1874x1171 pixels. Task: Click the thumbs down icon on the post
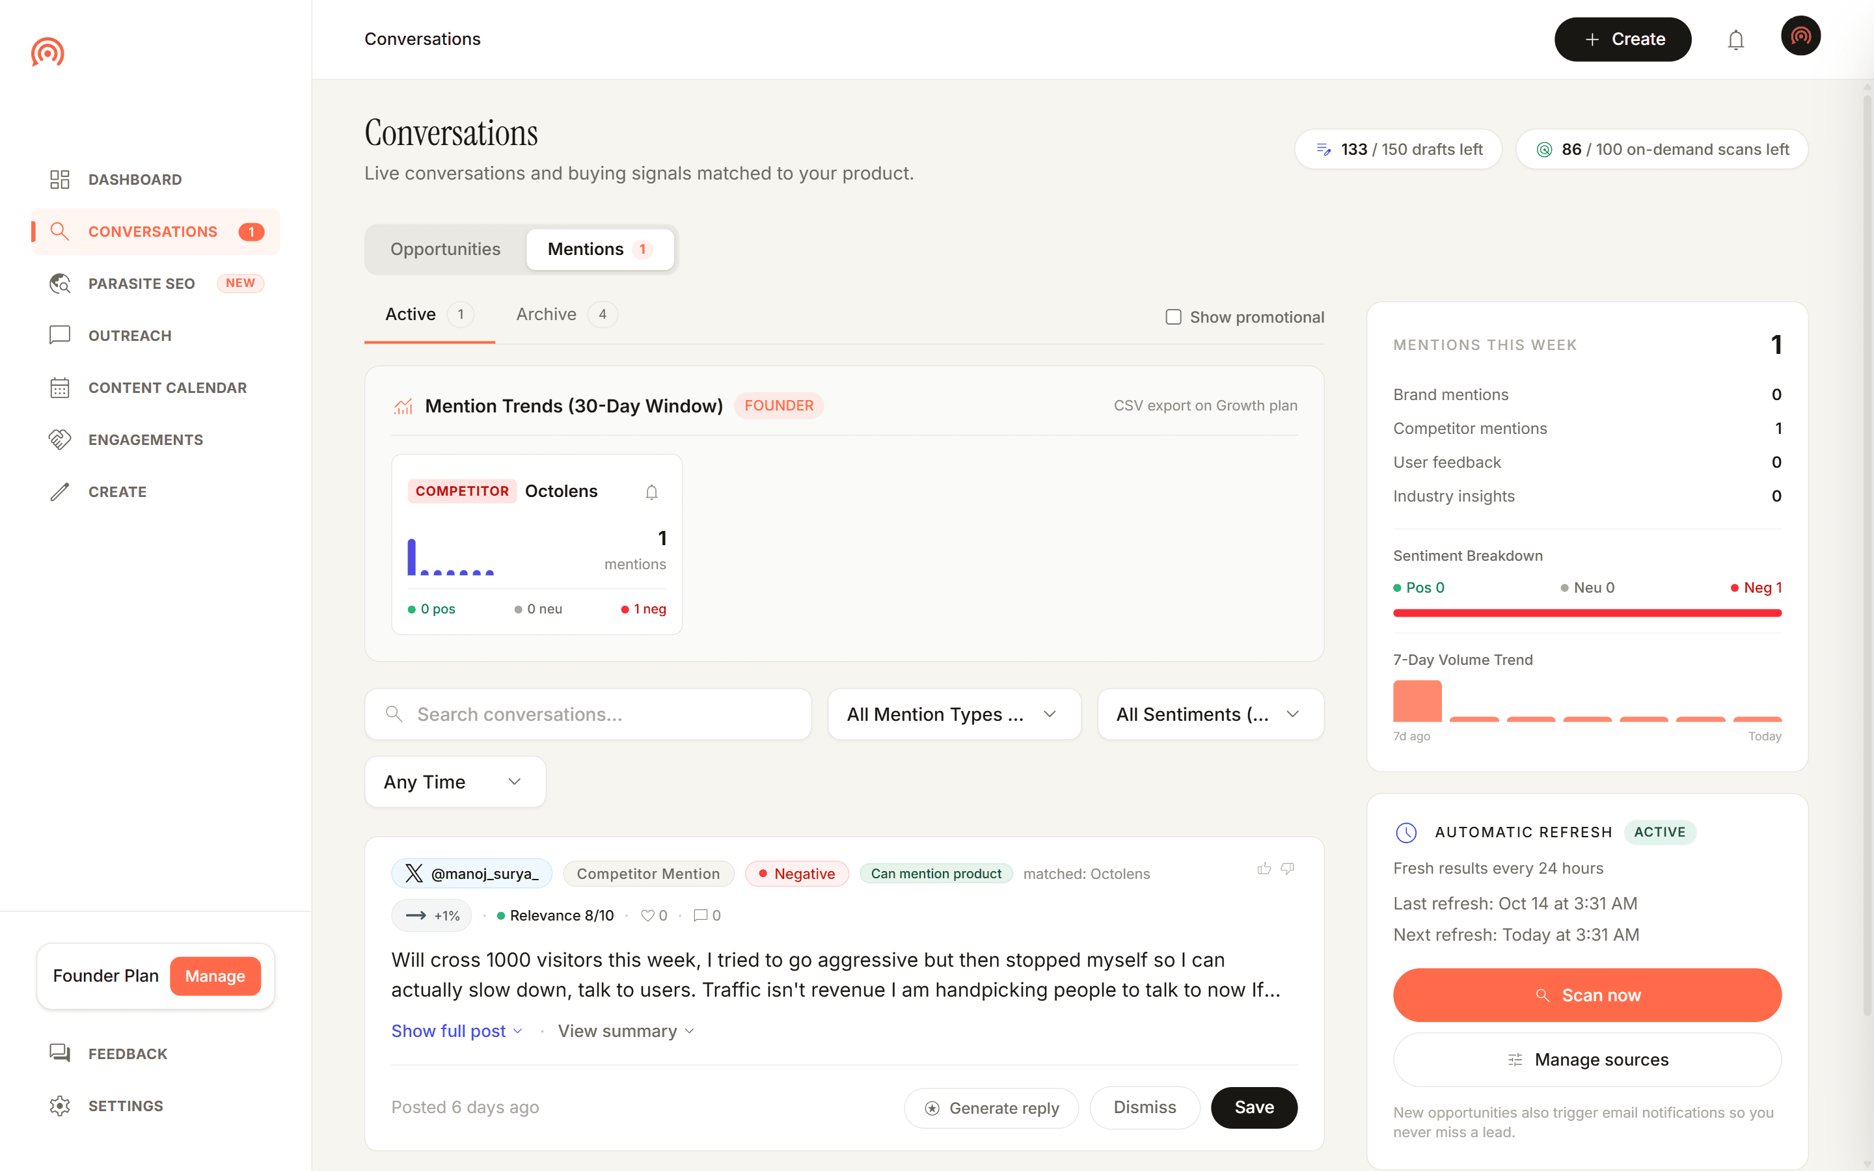coord(1287,868)
